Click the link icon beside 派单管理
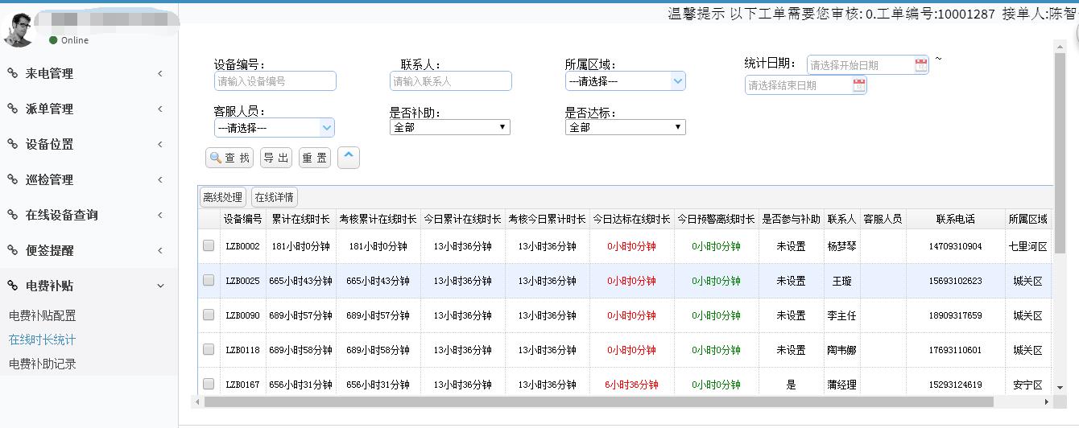The height and width of the screenshot is (428, 1079). coord(12,109)
